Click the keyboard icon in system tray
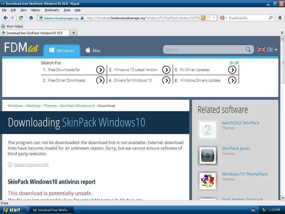 tap(253, 210)
